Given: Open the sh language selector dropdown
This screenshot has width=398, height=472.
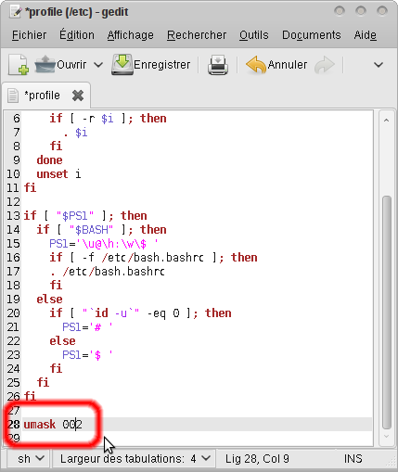Looking at the screenshot, I should [31, 459].
